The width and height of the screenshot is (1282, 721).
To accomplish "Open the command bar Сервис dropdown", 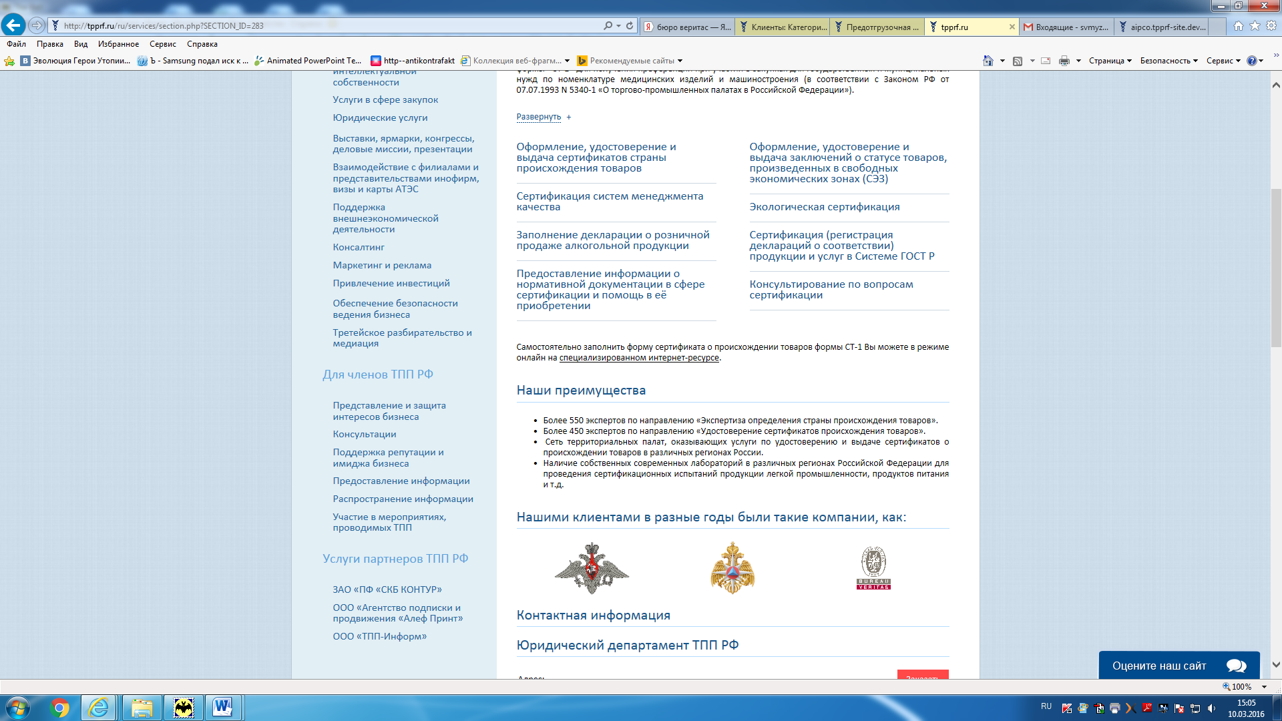I will point(1223,61).
